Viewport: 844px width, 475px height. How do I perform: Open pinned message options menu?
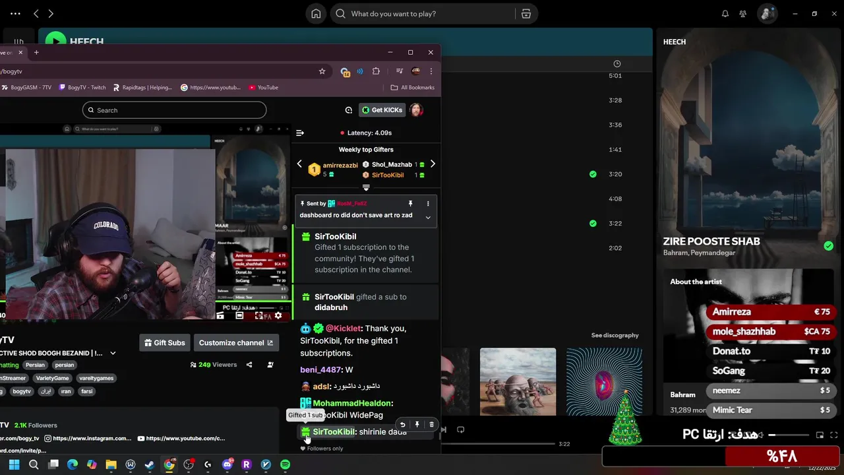(428, 204)
